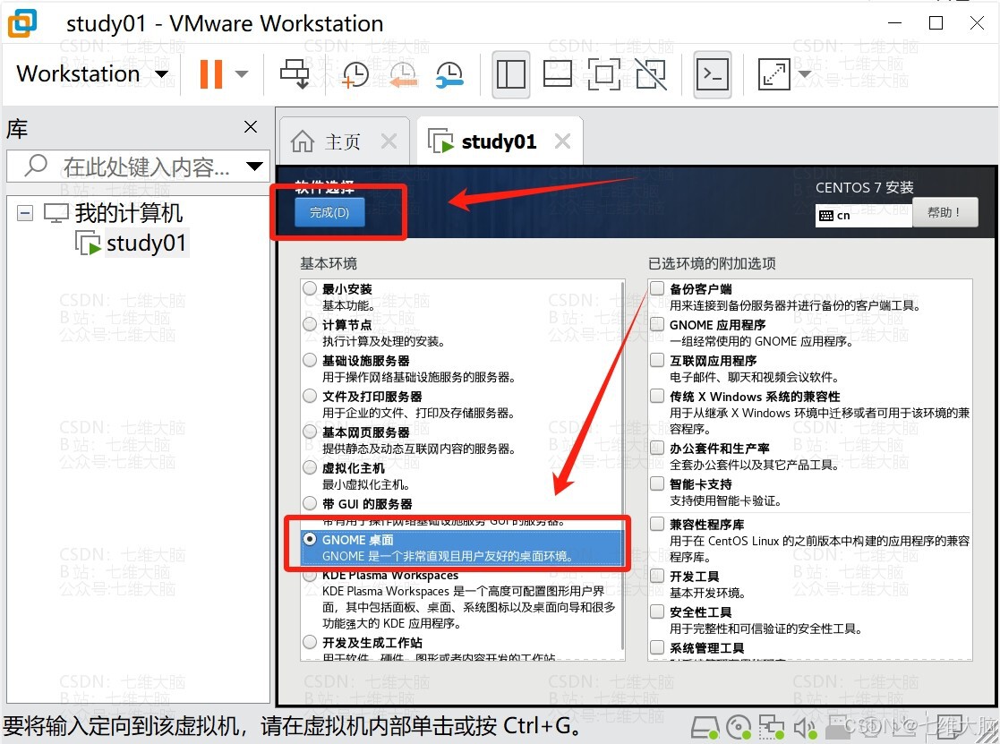Open the console view
The width and height of the screenshot is (1000, 744).
713,74
